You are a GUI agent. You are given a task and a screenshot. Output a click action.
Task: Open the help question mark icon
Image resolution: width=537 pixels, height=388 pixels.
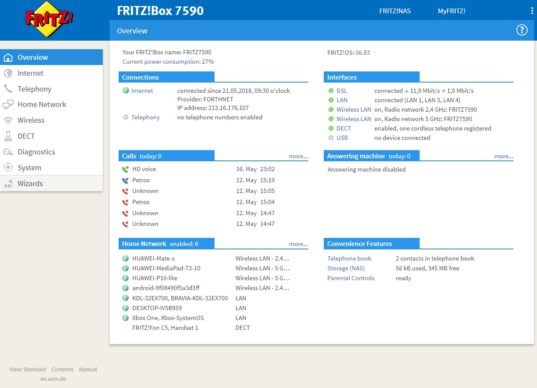click(x=522, y=30)
